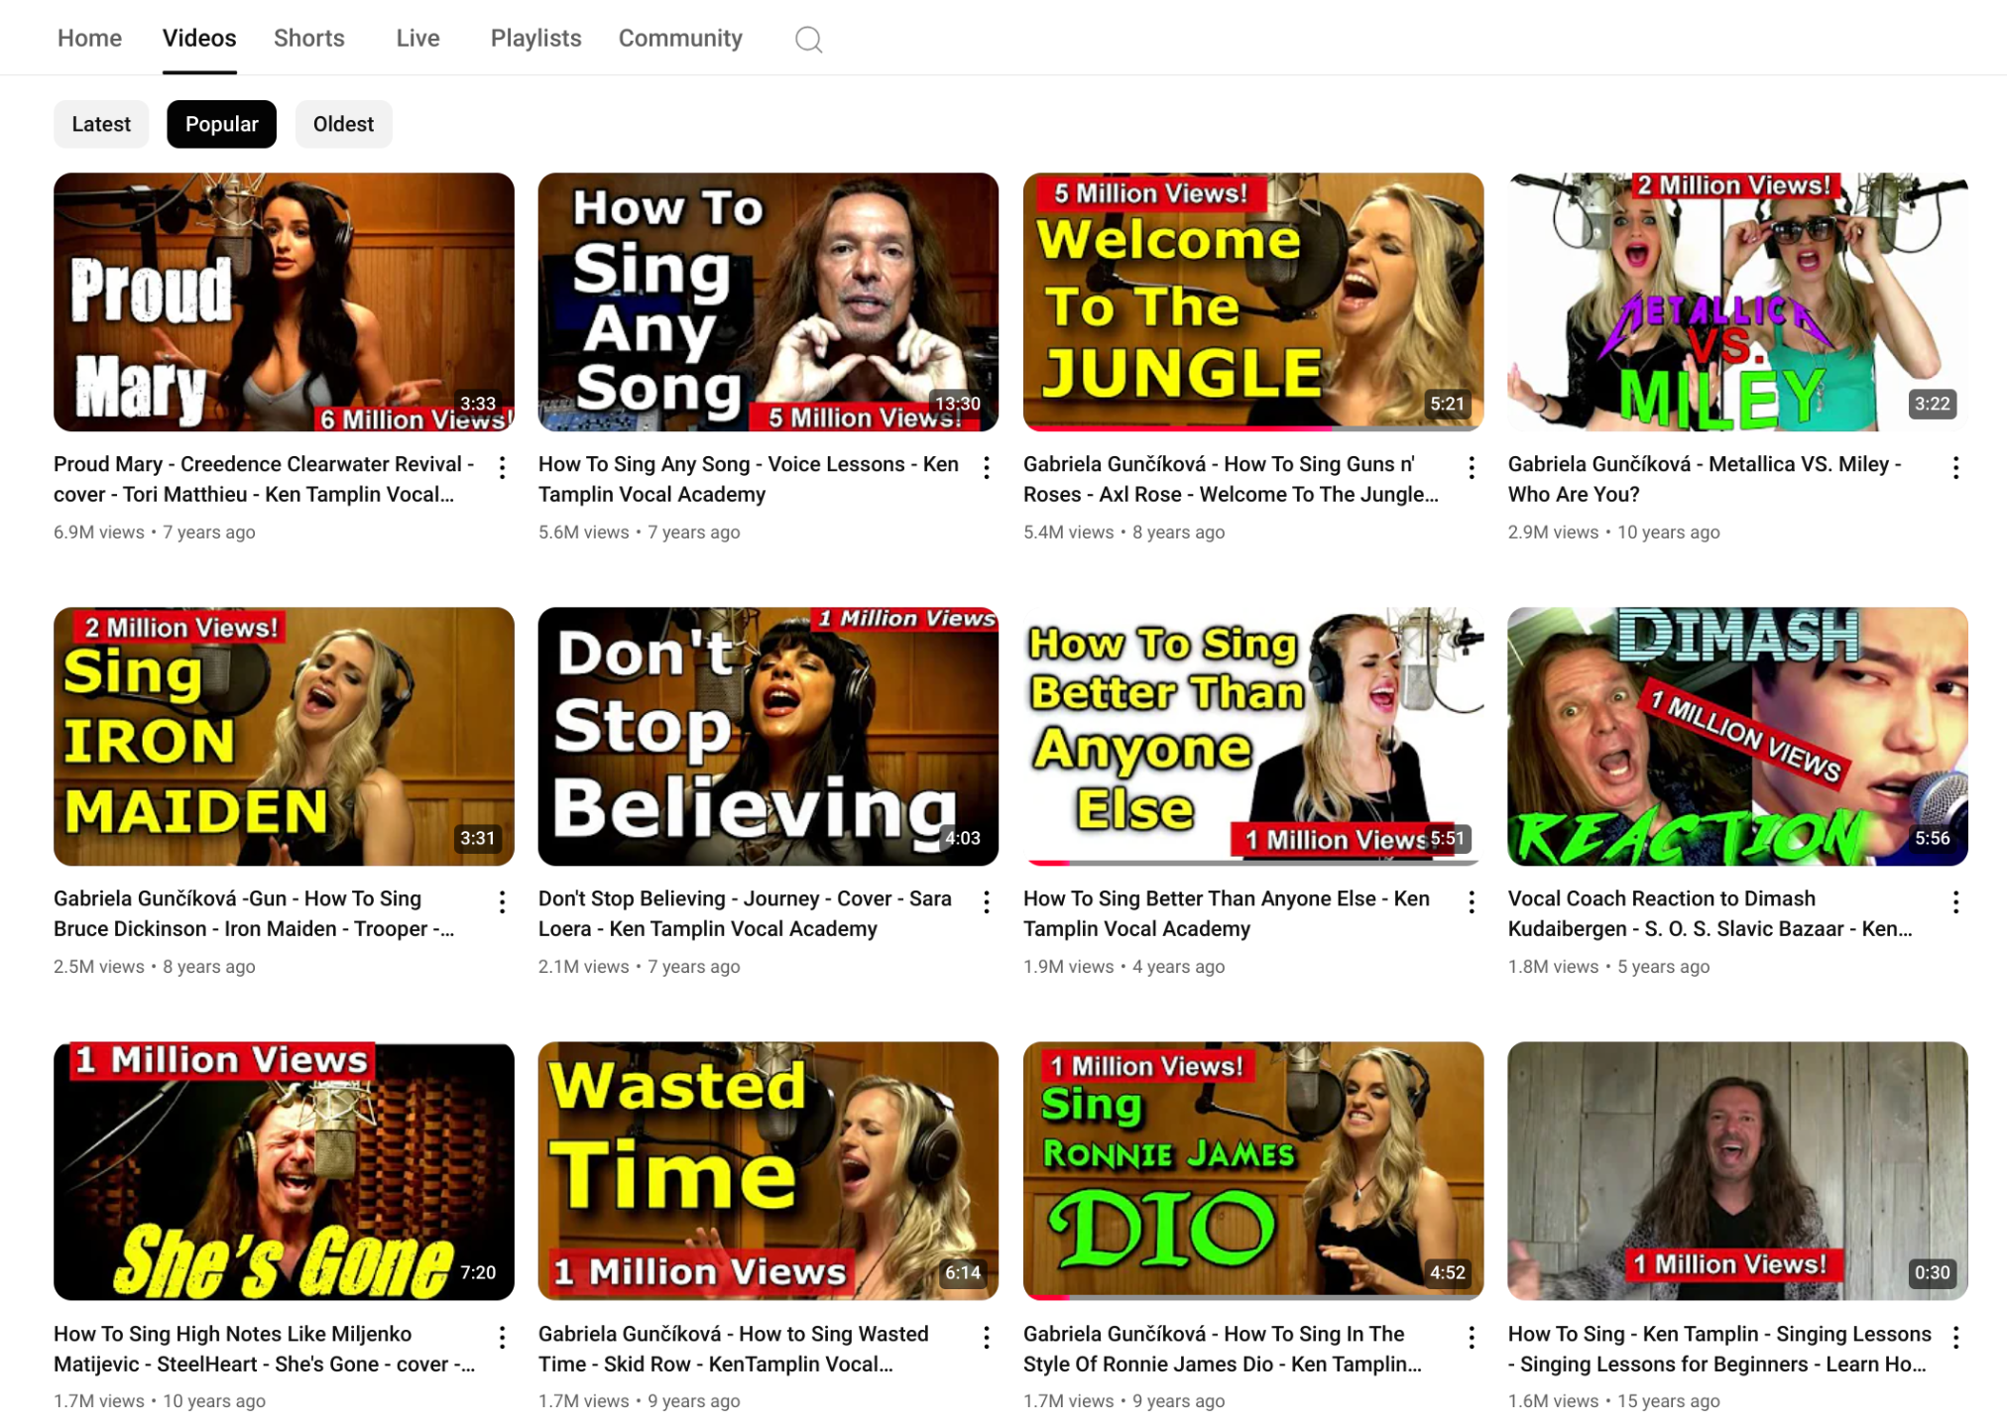Open How To Sing Better Than Anyone Else title
Screen dimensions: 2007x1428
tap(1226, 913)
